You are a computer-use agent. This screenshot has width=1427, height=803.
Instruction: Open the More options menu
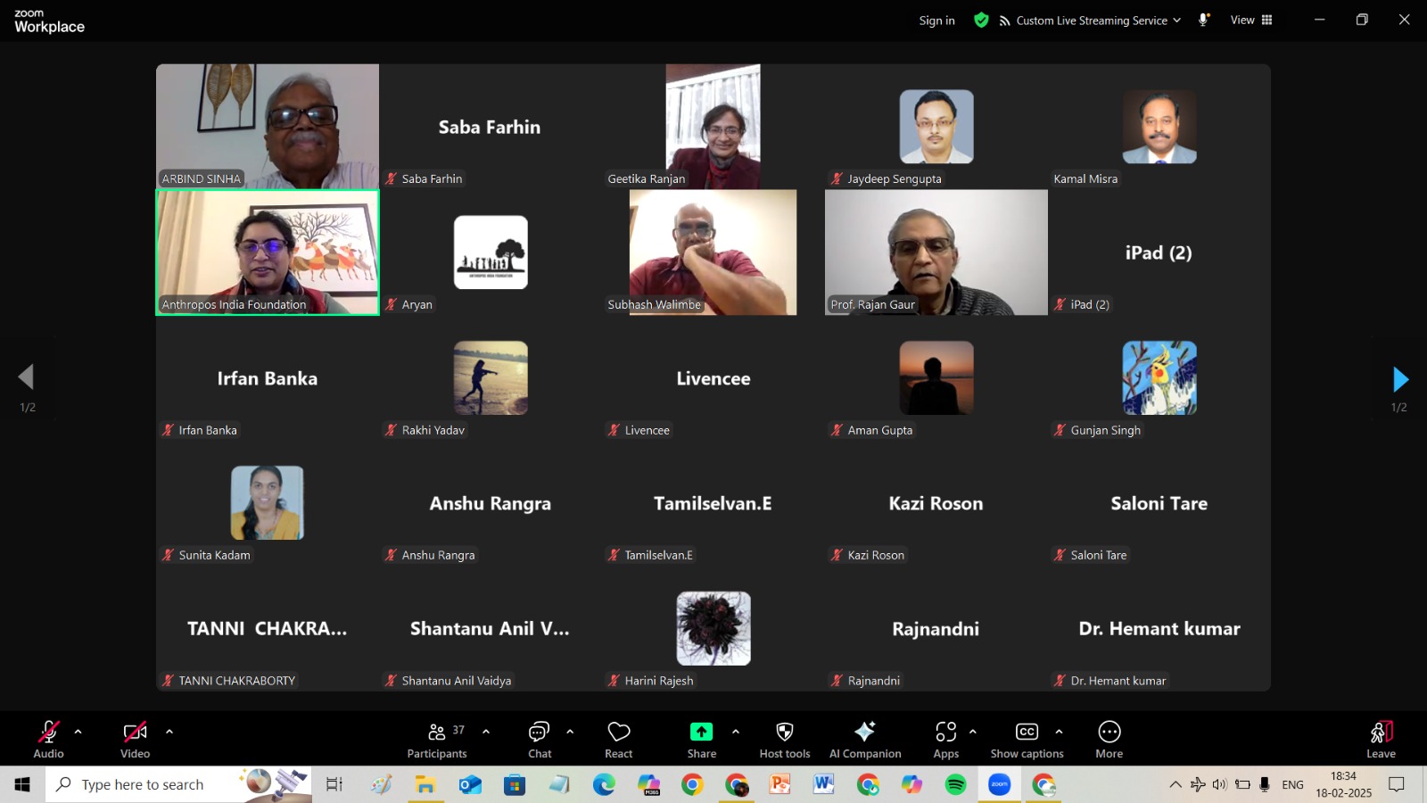[1109, 740]
